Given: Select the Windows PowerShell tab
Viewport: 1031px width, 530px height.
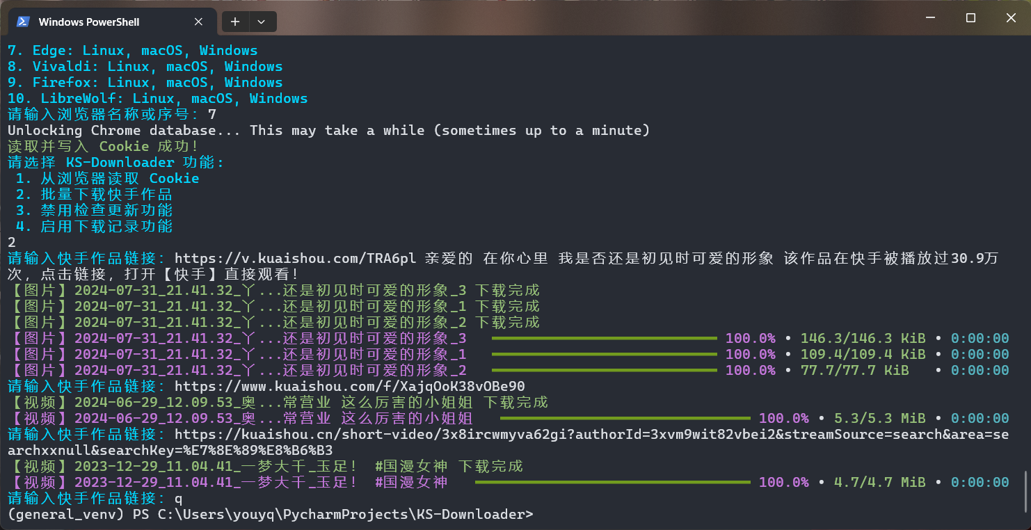Looking at the screenshot, I should pyautogui.click(x=111, y=22).
